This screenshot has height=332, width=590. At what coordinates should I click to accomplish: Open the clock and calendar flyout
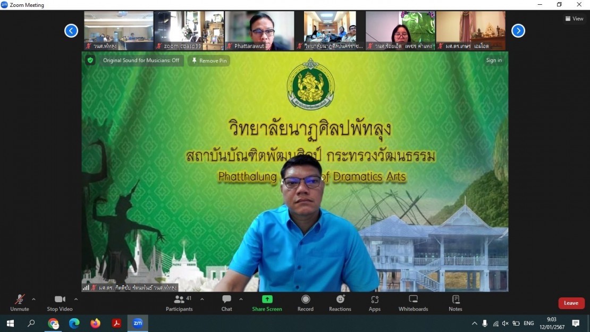[552, 323]
